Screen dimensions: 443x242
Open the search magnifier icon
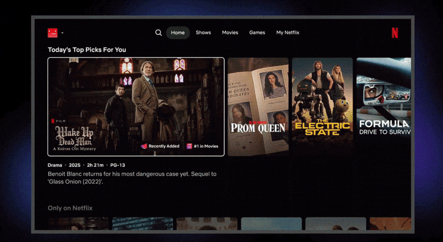pos(158,33)
